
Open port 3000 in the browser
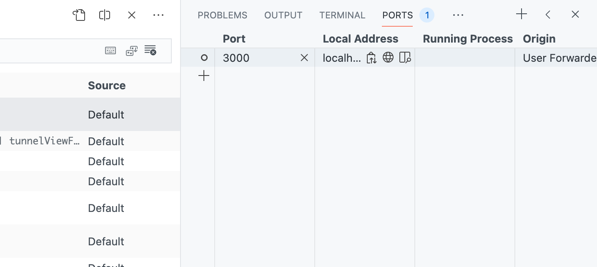click(388, 57)
